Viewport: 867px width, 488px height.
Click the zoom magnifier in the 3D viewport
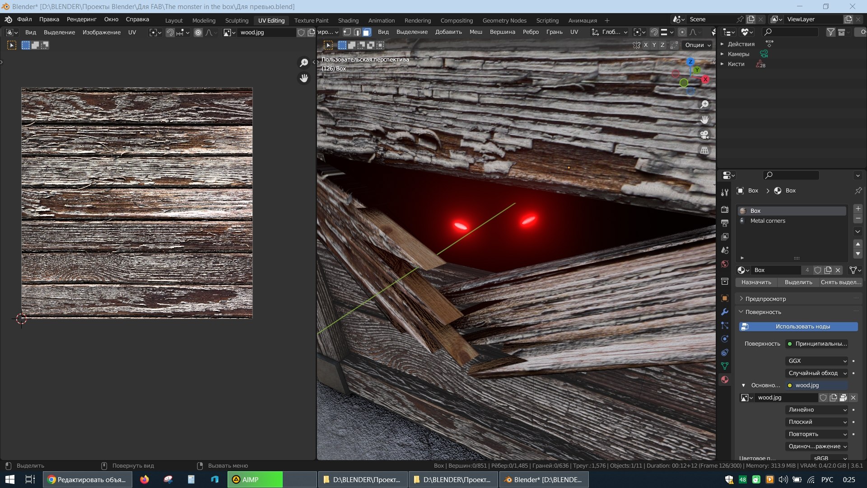point(704,104)
